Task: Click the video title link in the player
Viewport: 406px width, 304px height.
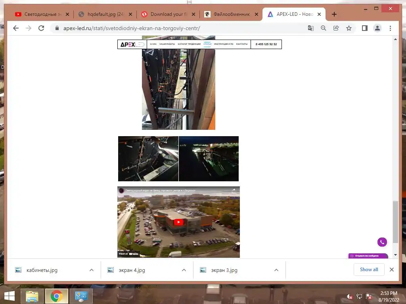Action: (x=161, y=190)
